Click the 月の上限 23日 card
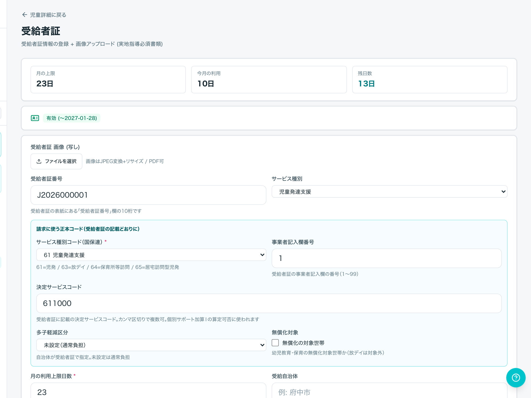531x398 pixels. pyautogui.click(x=108, y=80)
